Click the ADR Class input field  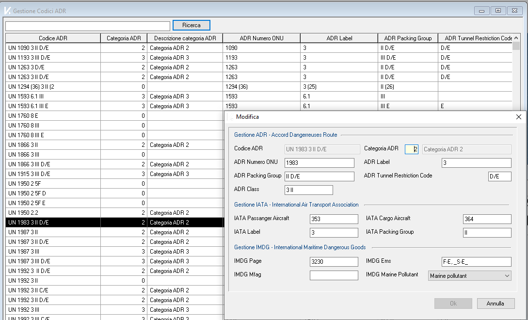tap(308, 190)
